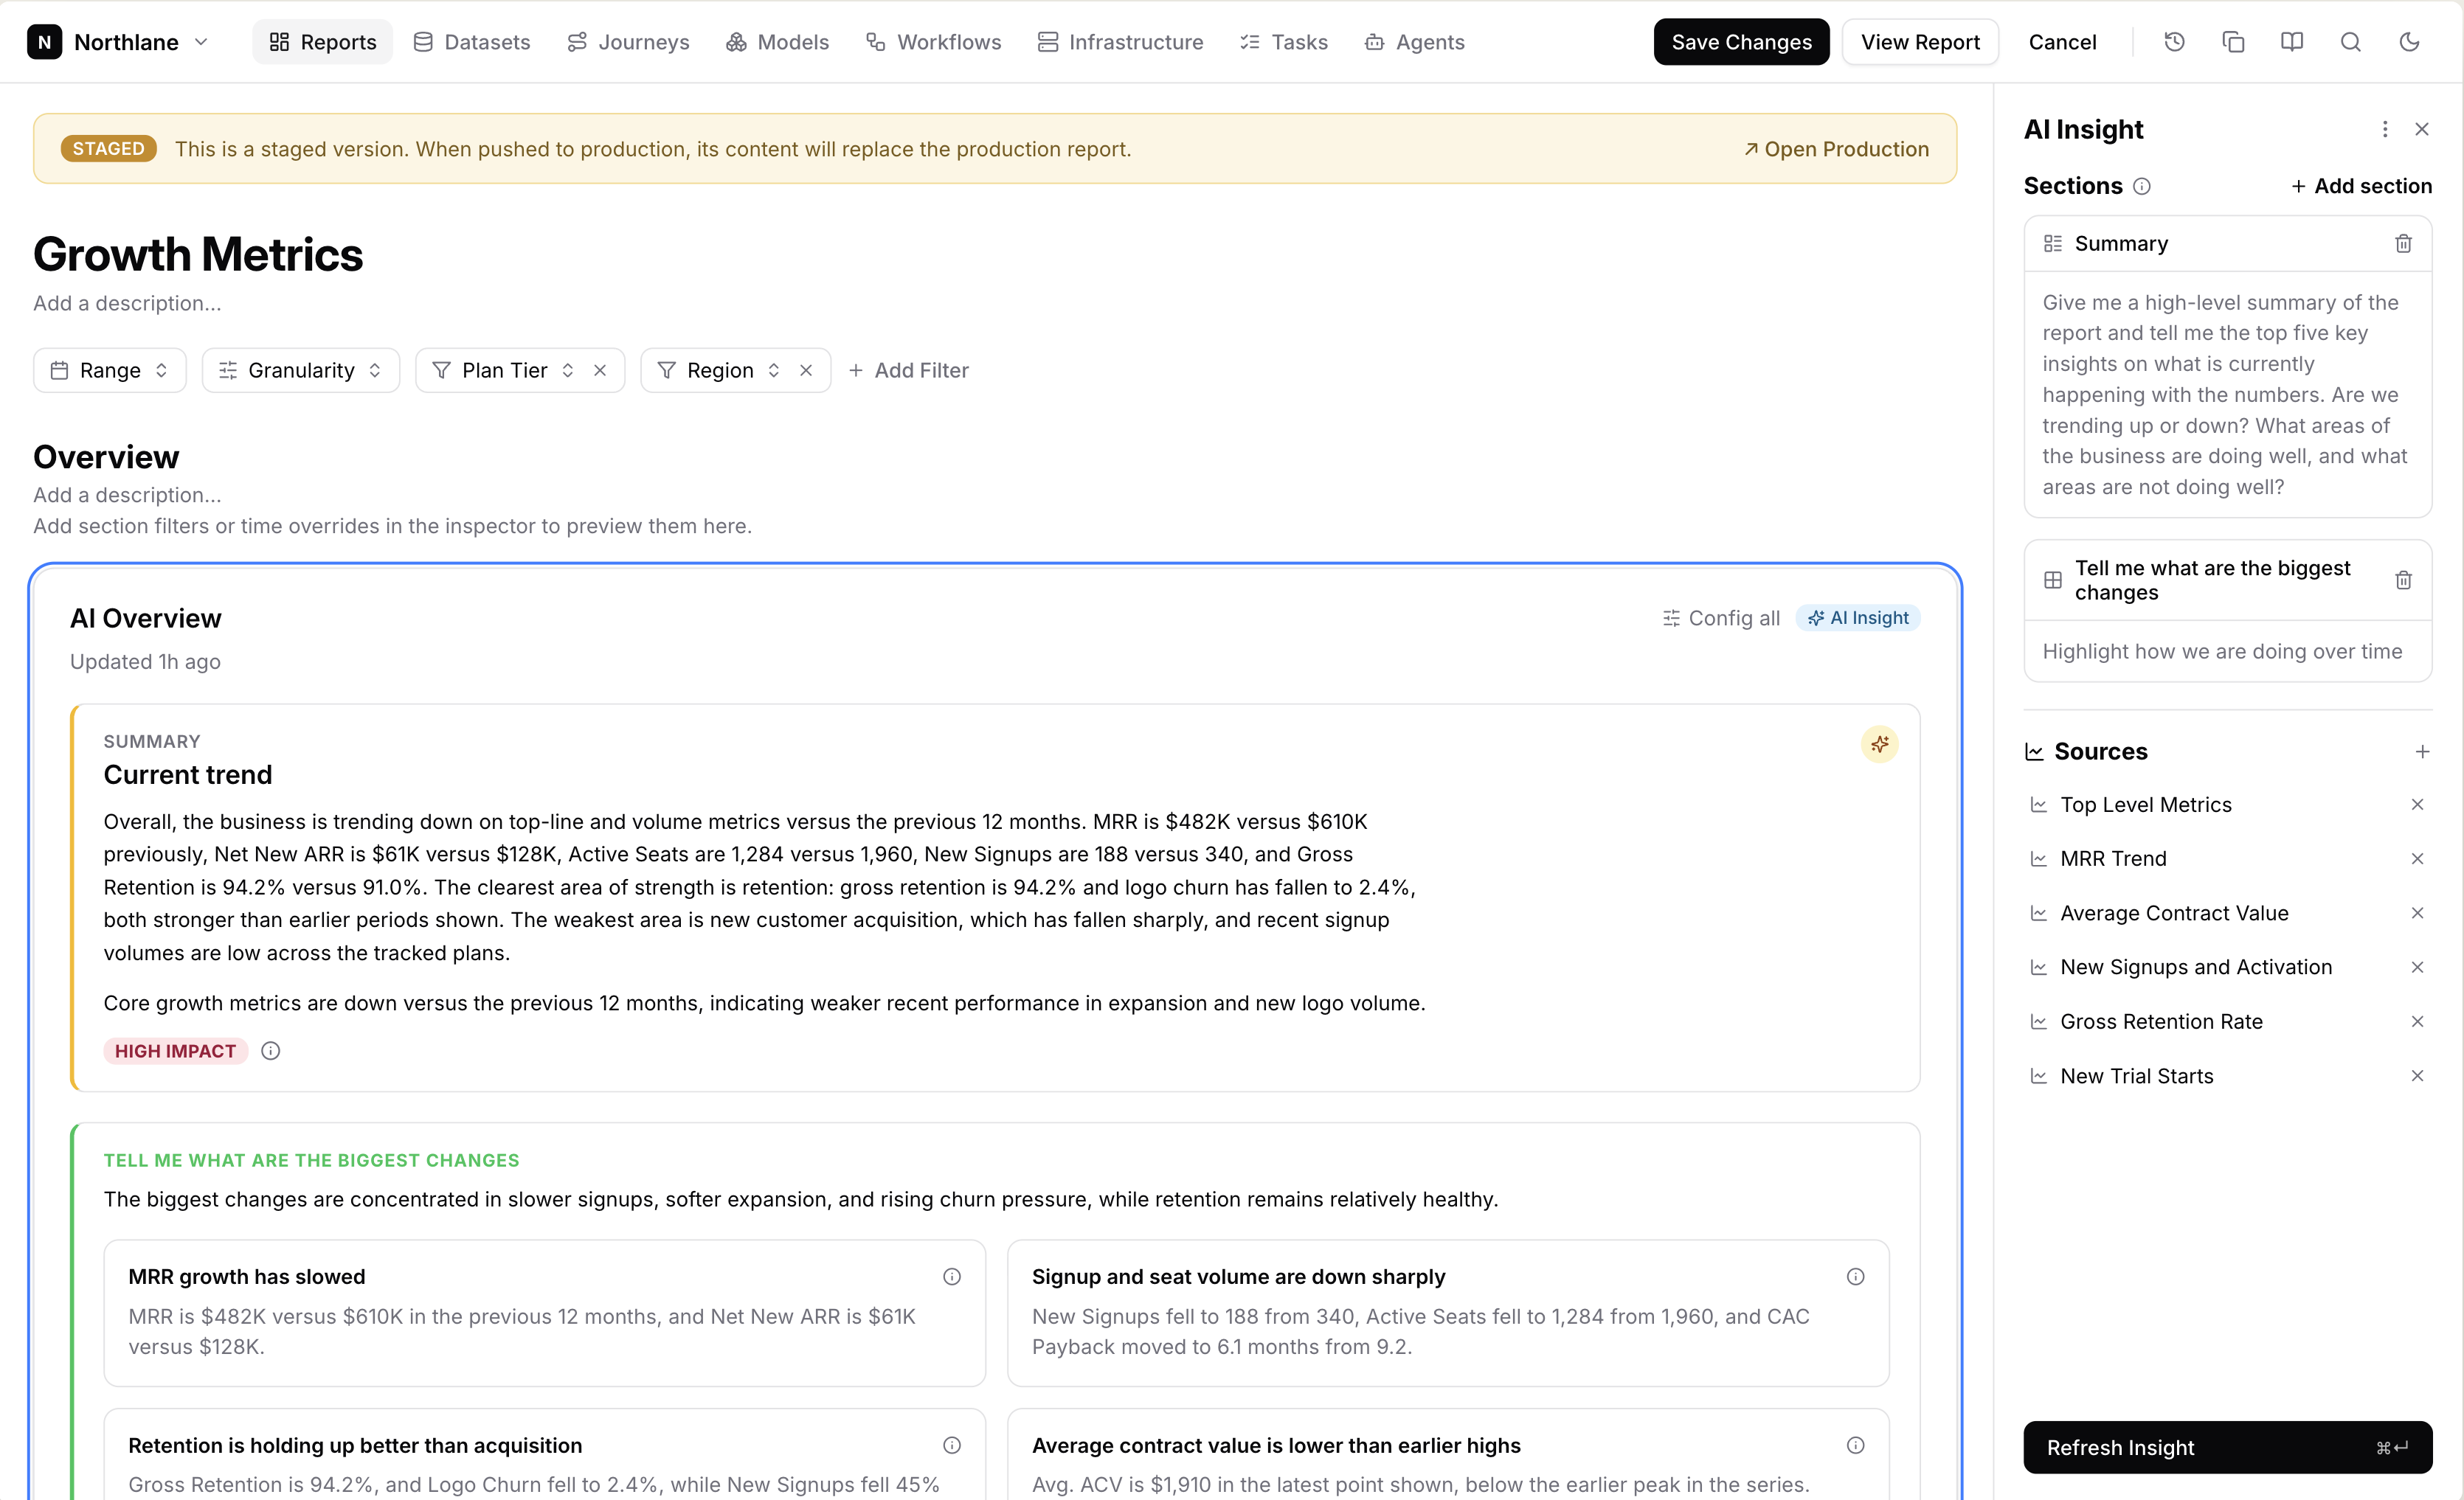Screen dimensions: 2464x1500
Task: Open info icon on Average contract value card
Action: tap(1855, 1446)
